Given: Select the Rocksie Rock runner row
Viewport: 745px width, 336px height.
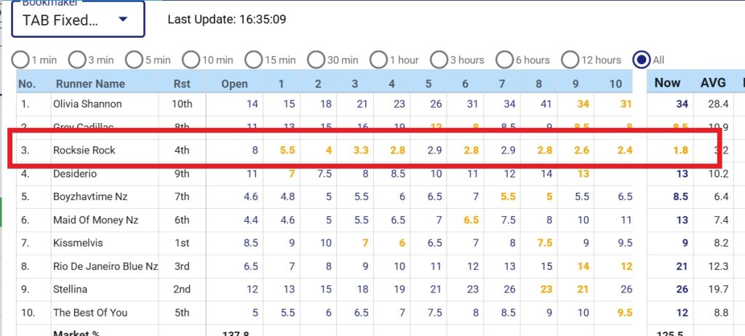Looking at the screenshot, I should 84,151.
